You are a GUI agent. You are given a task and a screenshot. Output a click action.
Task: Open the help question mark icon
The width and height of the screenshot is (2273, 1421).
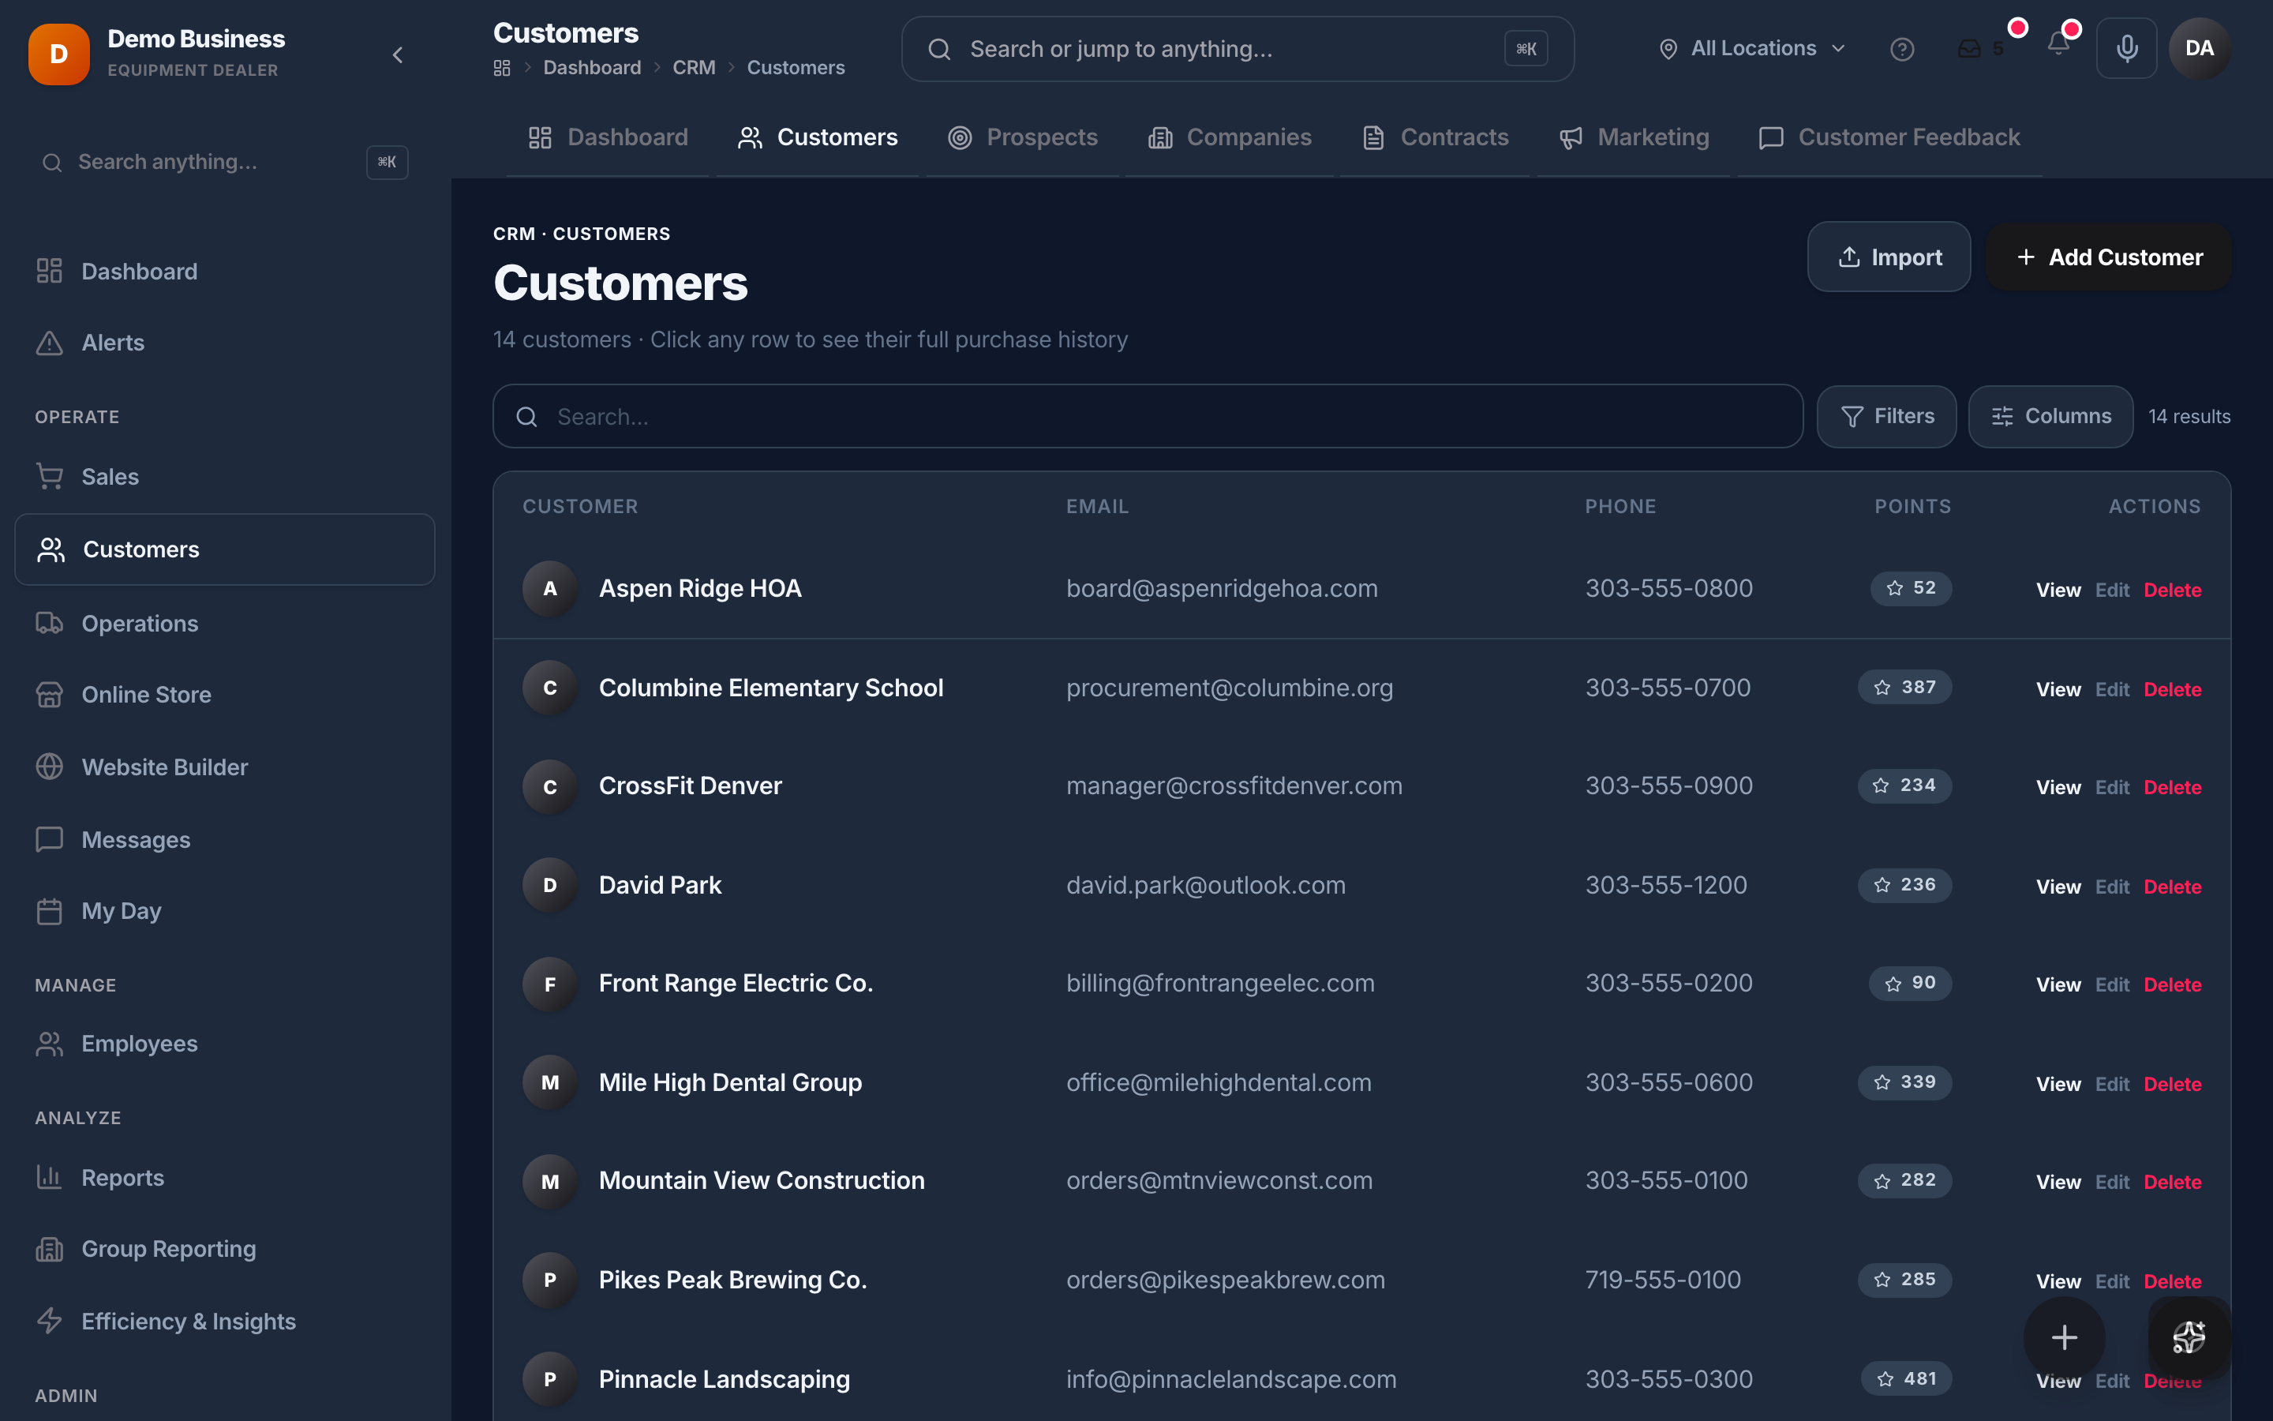(1902, 49)
